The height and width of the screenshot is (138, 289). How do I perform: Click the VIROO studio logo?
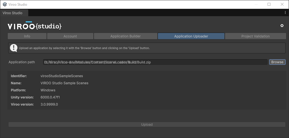[35, 26]
